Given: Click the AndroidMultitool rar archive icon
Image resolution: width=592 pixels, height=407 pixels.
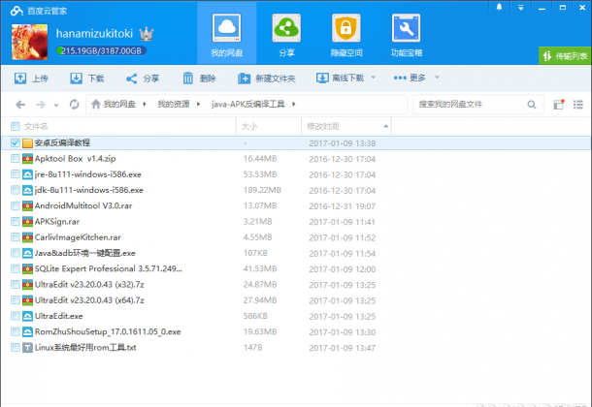Looking at the screenshot, I should (x=27, y=205).
